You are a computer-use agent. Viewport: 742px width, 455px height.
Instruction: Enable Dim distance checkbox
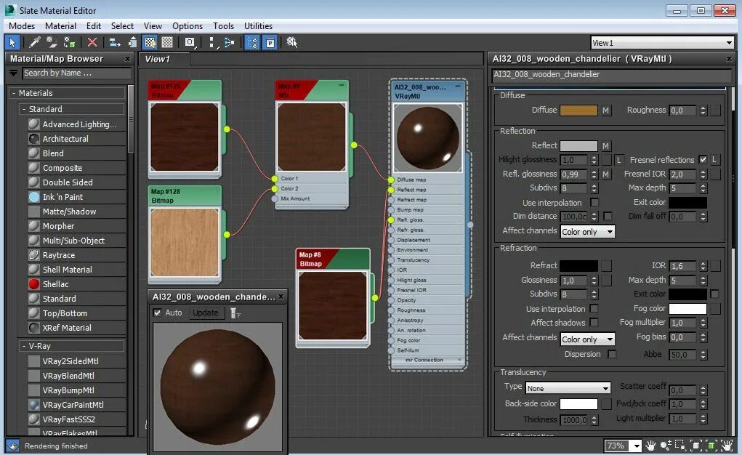coord(608,216)
